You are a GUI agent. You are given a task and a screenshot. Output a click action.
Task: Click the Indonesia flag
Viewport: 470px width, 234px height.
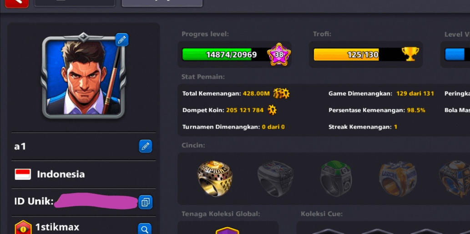tap(23, 174)
